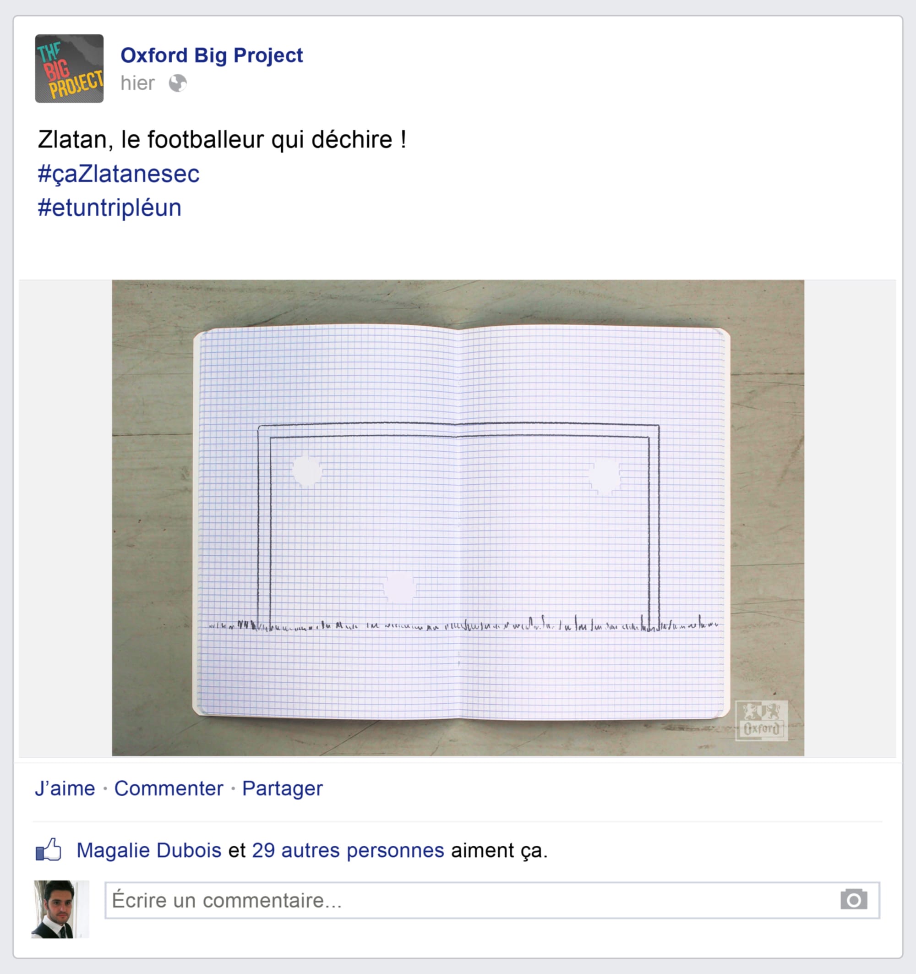Click the blue thumbs-up likes icon
The width and height of the screenshot is (916, 974).
coord(49,849)
